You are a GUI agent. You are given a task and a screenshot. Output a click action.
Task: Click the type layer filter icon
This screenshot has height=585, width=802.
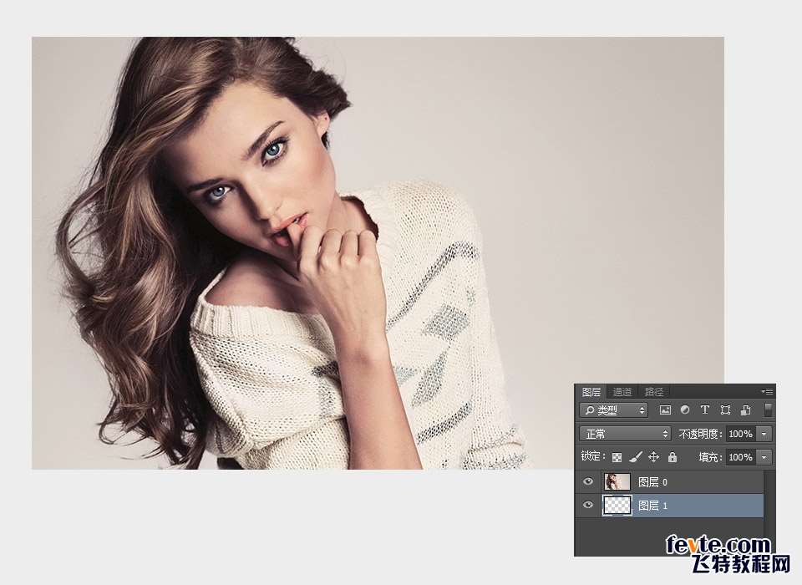point(704,410)
